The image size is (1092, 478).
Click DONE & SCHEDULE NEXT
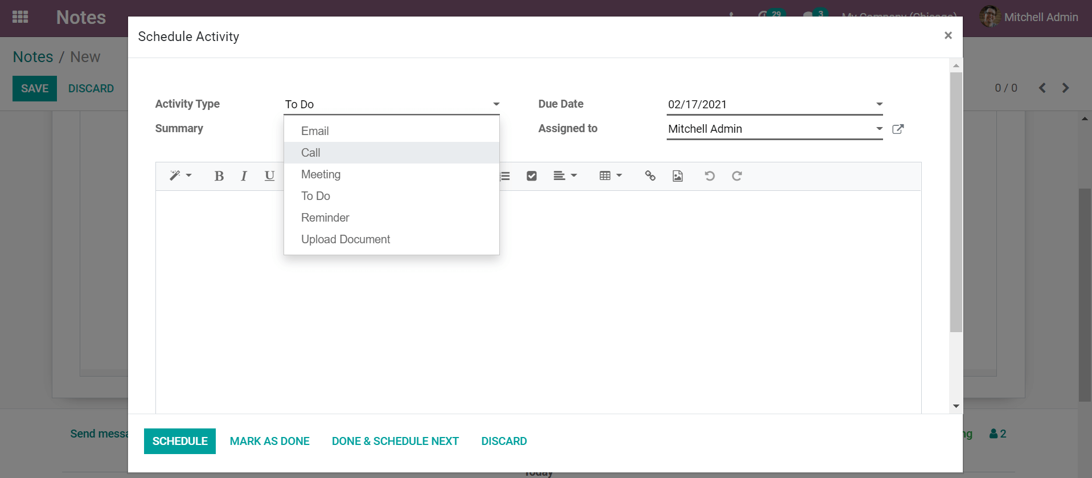pos(395,441)
